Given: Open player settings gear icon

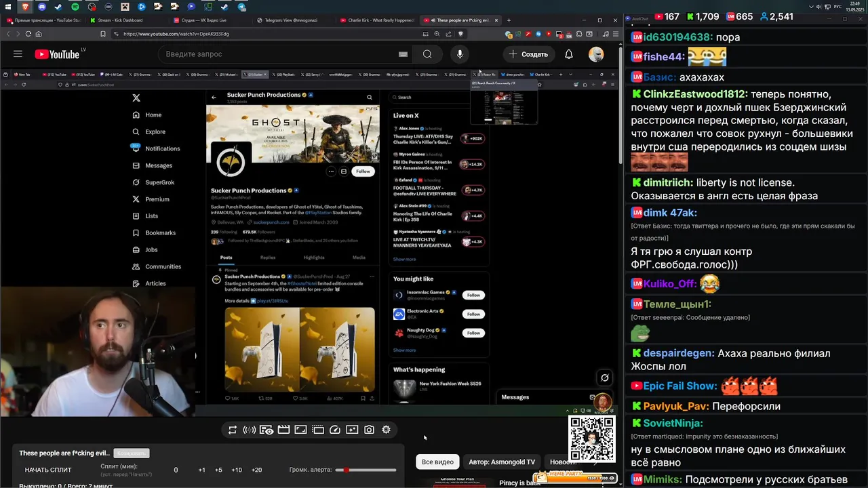Looking at the screenshot, I should [386, 430].
